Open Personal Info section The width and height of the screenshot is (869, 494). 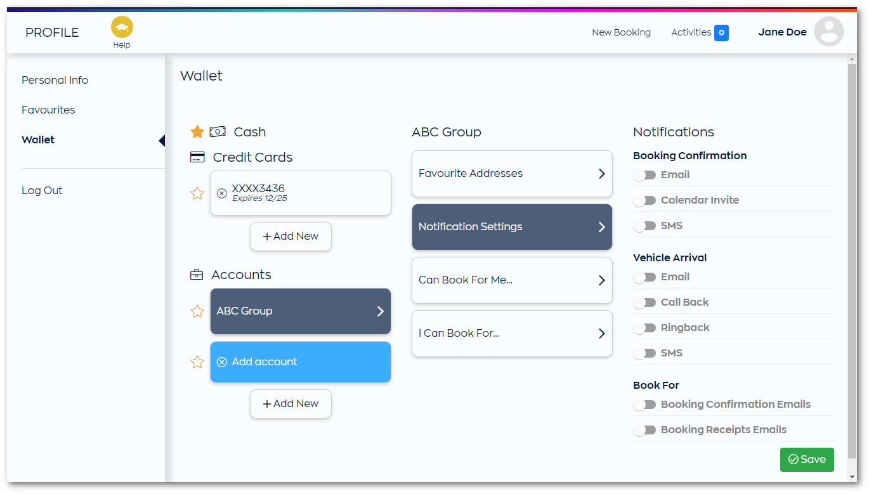pyautogui.click(x=55, y=80)
